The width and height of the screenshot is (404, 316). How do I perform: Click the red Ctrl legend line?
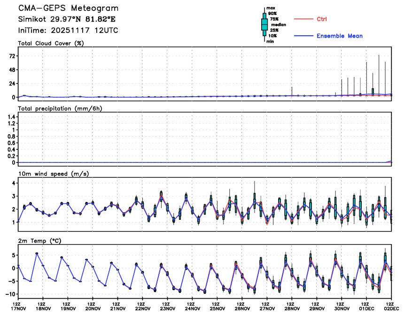click(x=303, y=19)
